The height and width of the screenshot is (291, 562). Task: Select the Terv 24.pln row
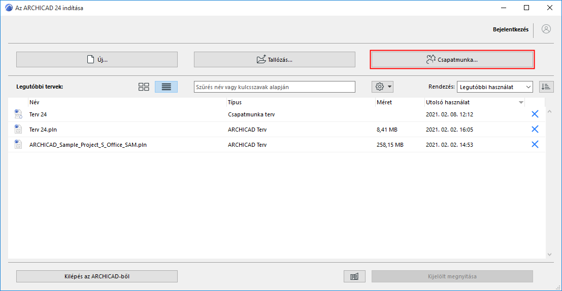(277, 130)
